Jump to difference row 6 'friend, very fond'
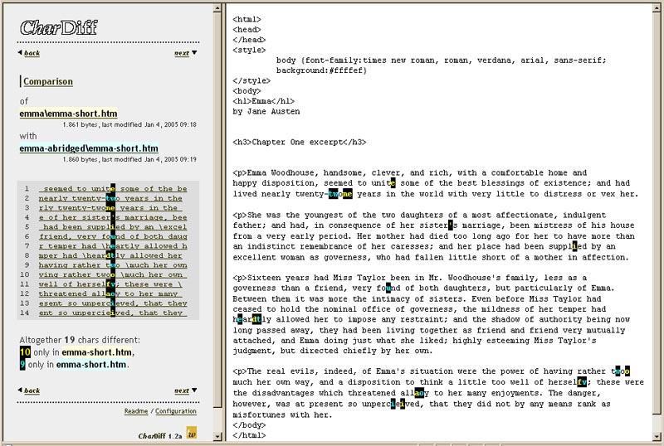This screenshot has height=446, width=664. (x=113, y=236)
